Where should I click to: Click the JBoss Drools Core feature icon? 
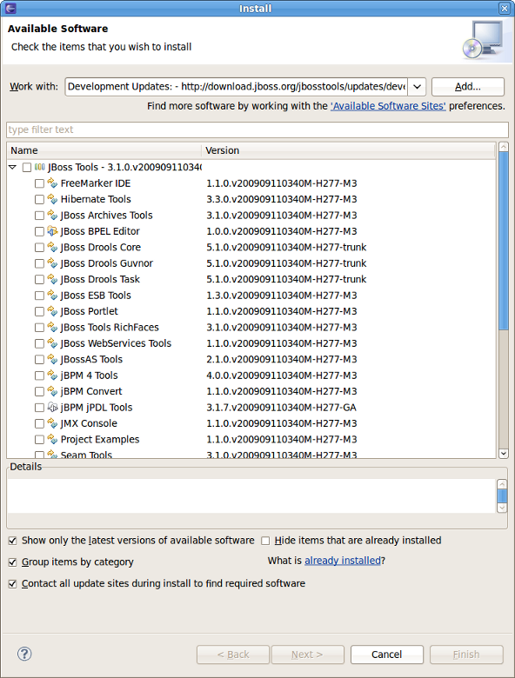(52, 247)
